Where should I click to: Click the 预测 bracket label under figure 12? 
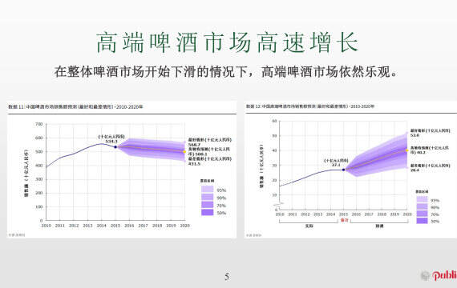pyautogui.click(x=379, y=226)
